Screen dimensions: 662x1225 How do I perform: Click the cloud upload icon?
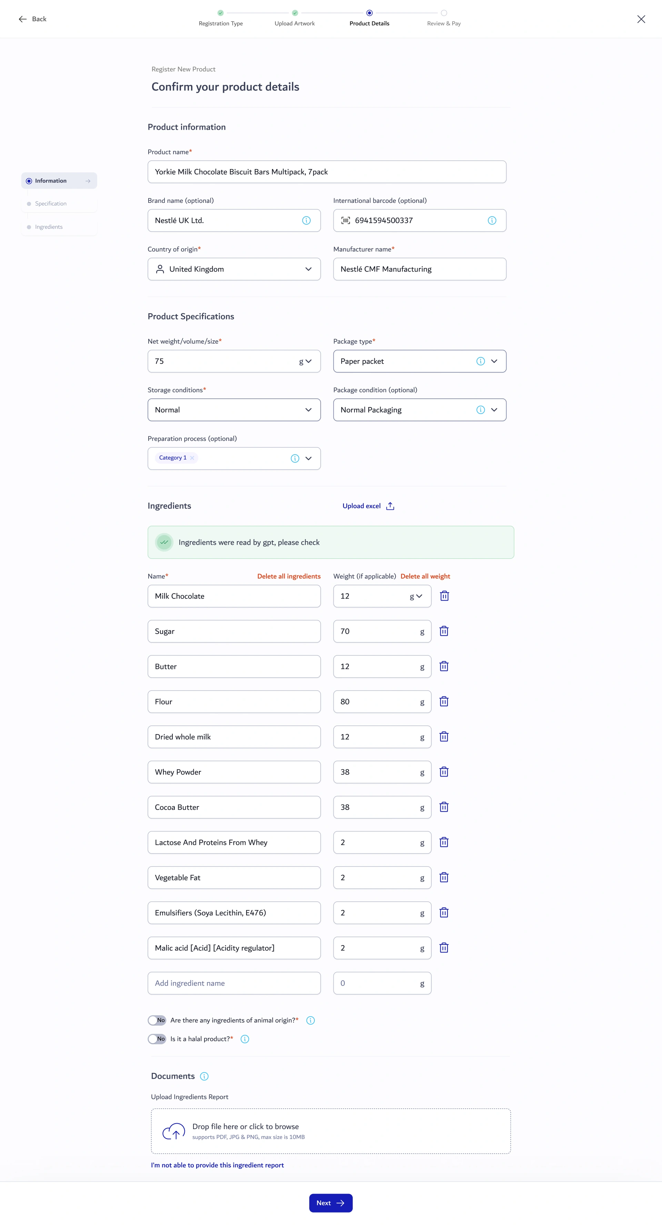tap(174, 1132)
